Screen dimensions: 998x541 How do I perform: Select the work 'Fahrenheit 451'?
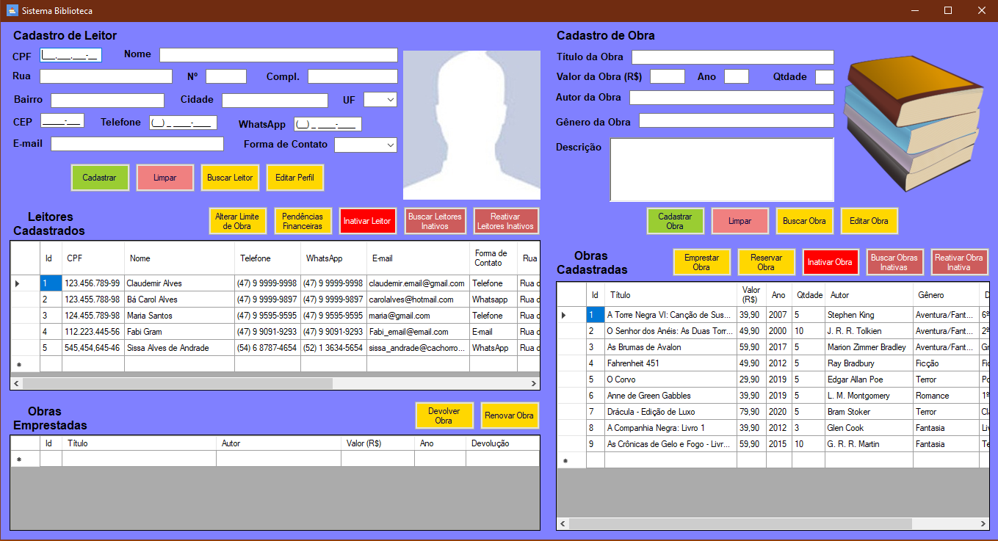pyautogui.click(x=670, y=363)
